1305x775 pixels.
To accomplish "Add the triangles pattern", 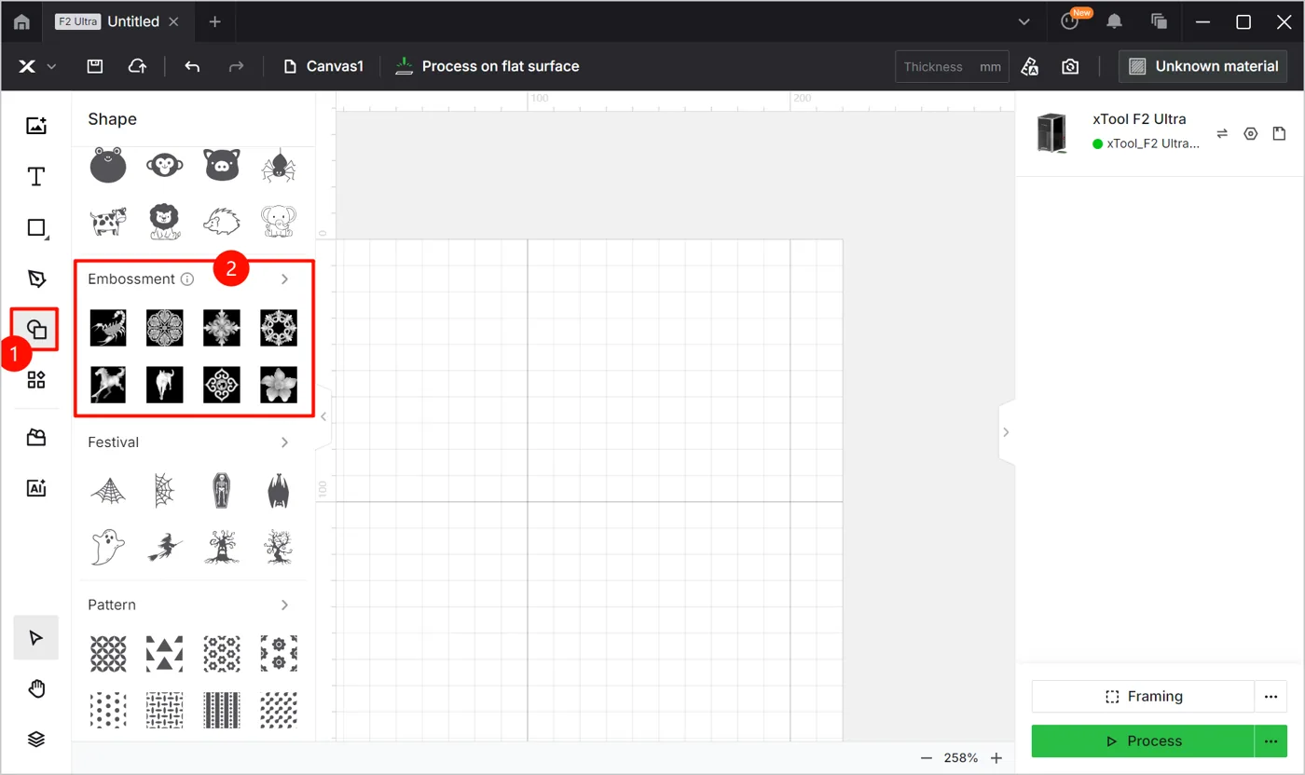I will (165, 654).
